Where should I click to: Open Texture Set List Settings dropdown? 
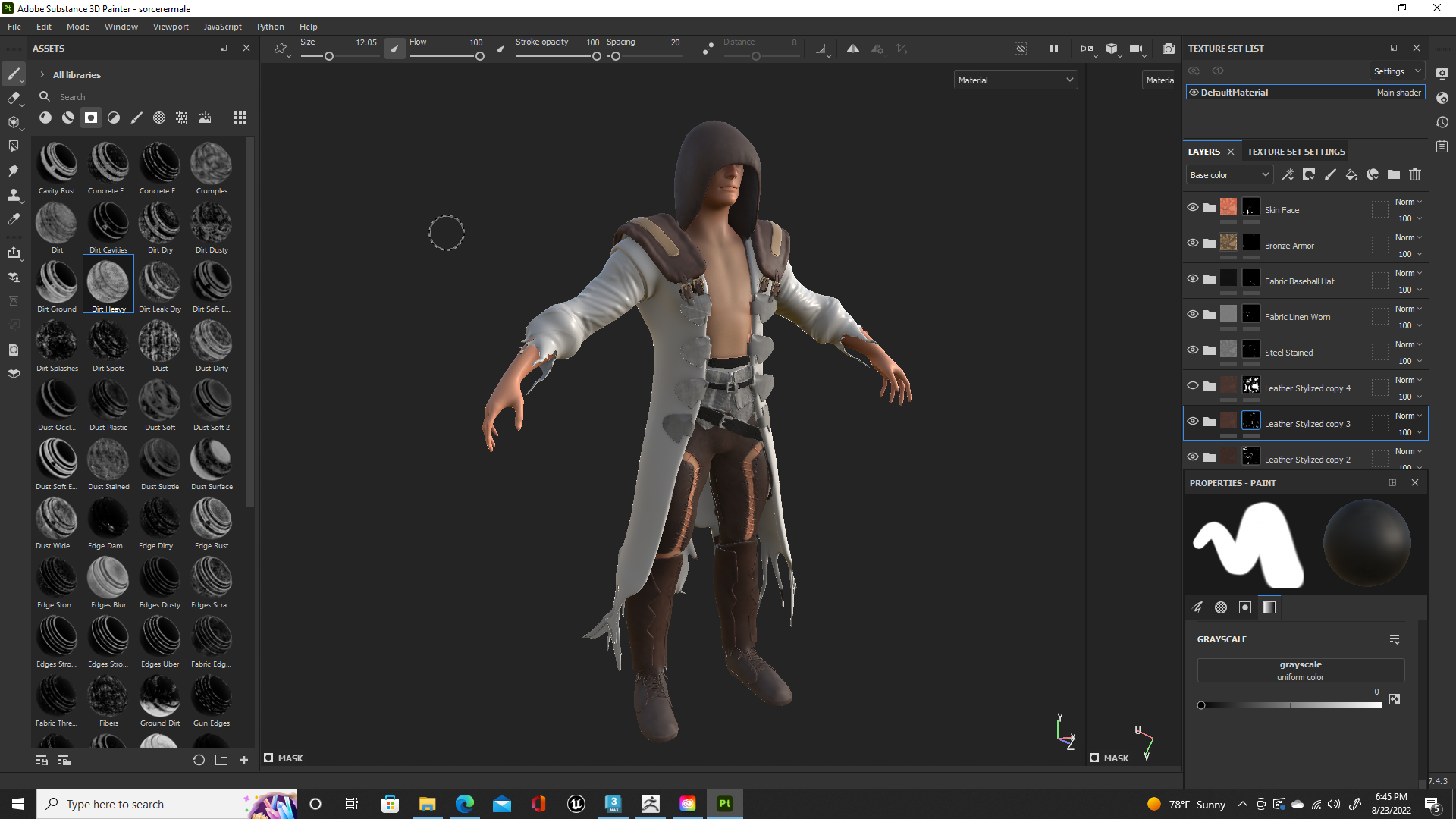point(1396,71)
